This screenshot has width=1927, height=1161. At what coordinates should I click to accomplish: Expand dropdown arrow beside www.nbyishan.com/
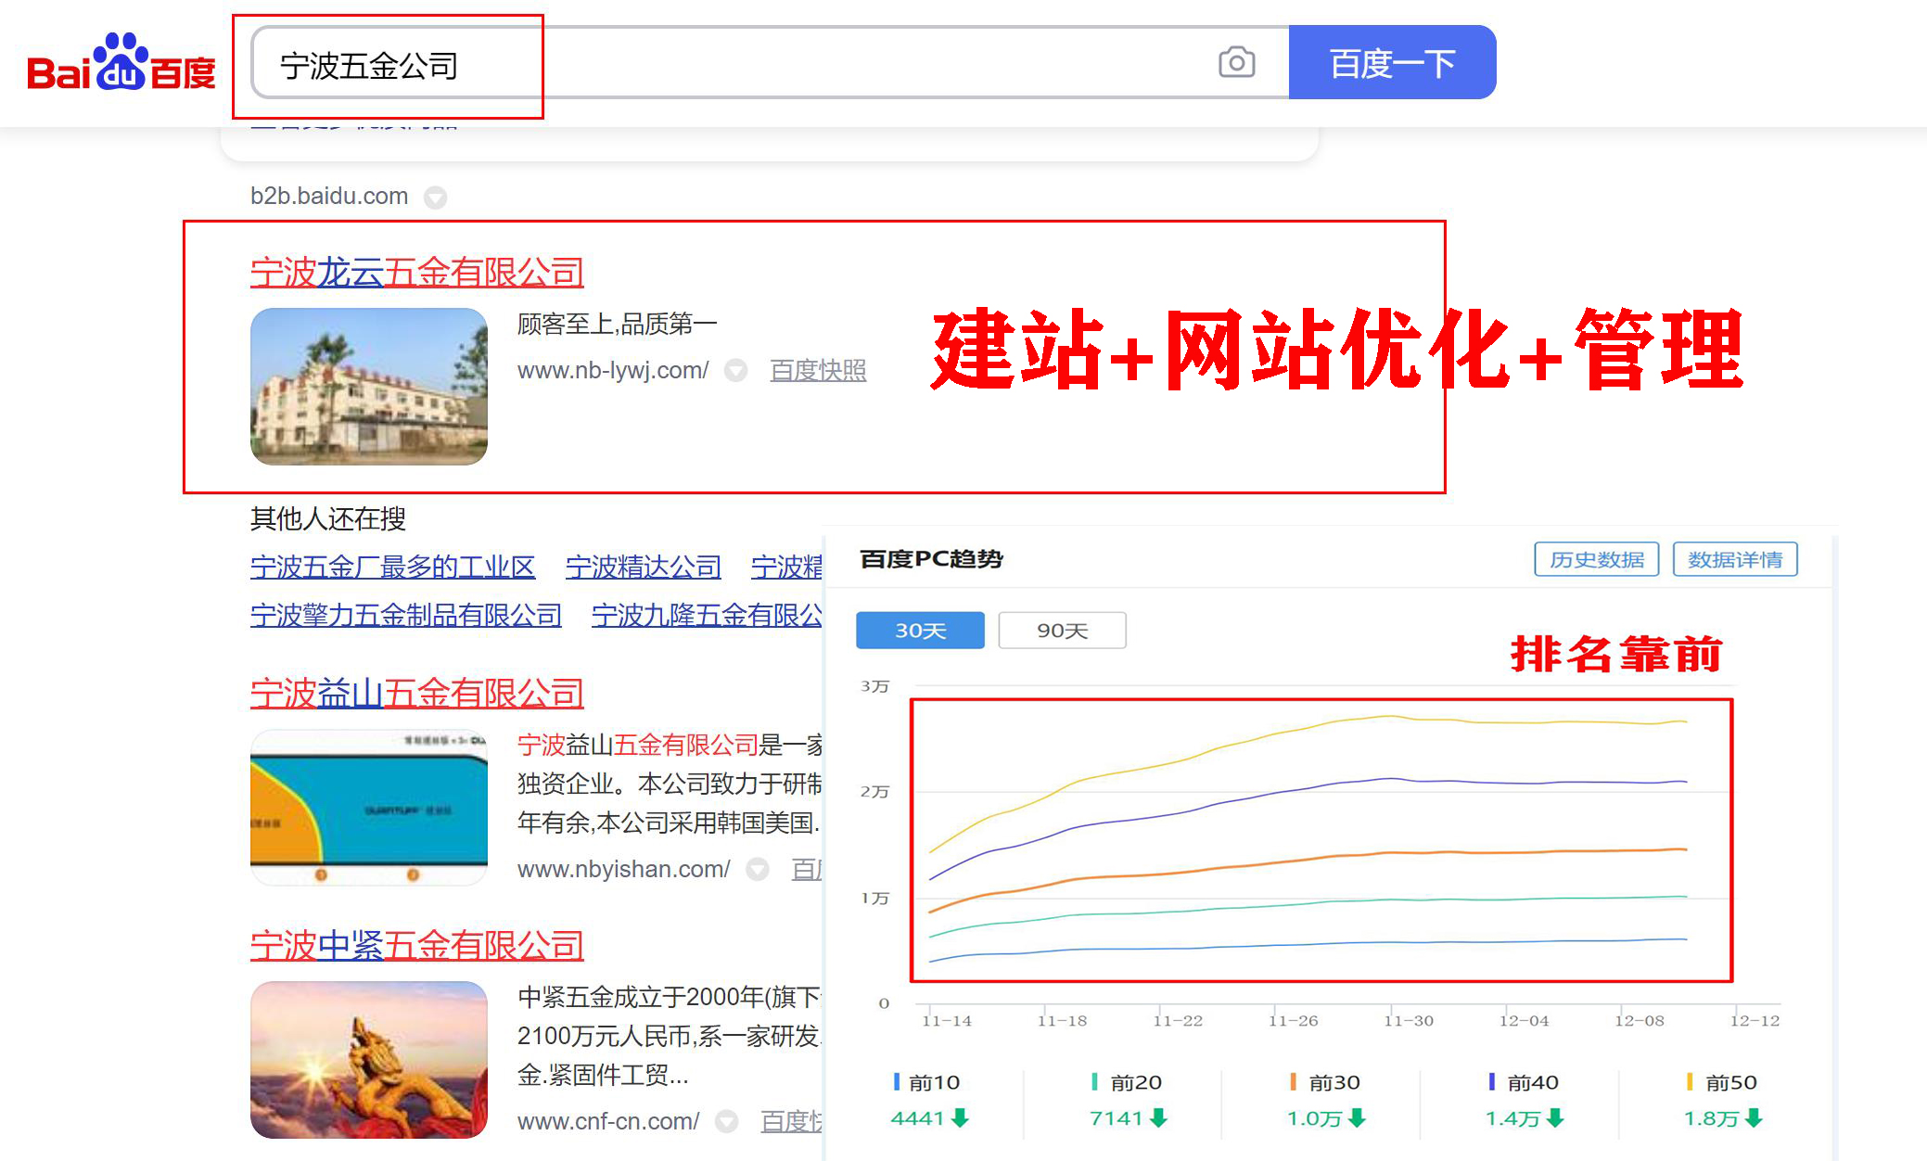coord(758,870)
